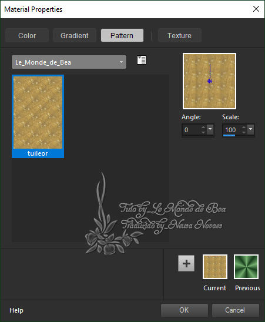265x322 pixels.
Task: Expand the Le_Monde_de_Bea category dropdown
Action: [69, 62]
